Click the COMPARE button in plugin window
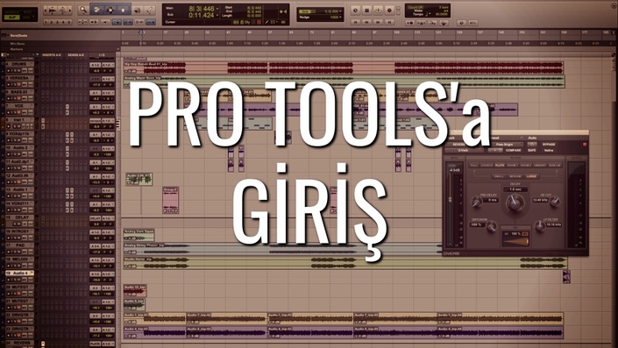The width and height of the screenshot is (618, 348). [x=513, y=150]
